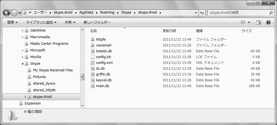Open the view options dropdown arrow
277x125 pixels.
[249, 22]
